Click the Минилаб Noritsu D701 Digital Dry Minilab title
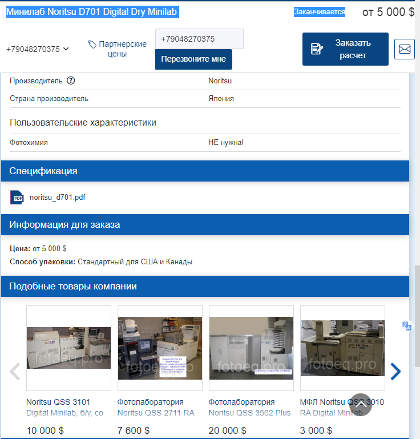Screen dimensions: 420x439 92,12
